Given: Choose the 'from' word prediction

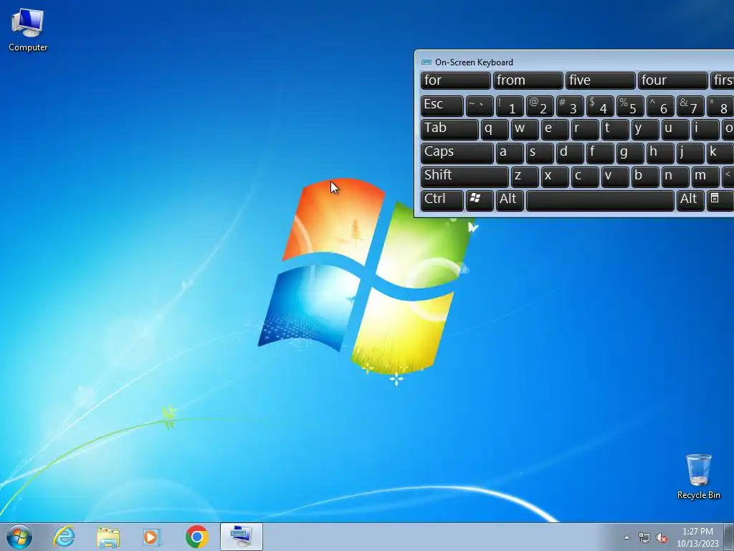Looking at the screenshot, I should 528,80.
